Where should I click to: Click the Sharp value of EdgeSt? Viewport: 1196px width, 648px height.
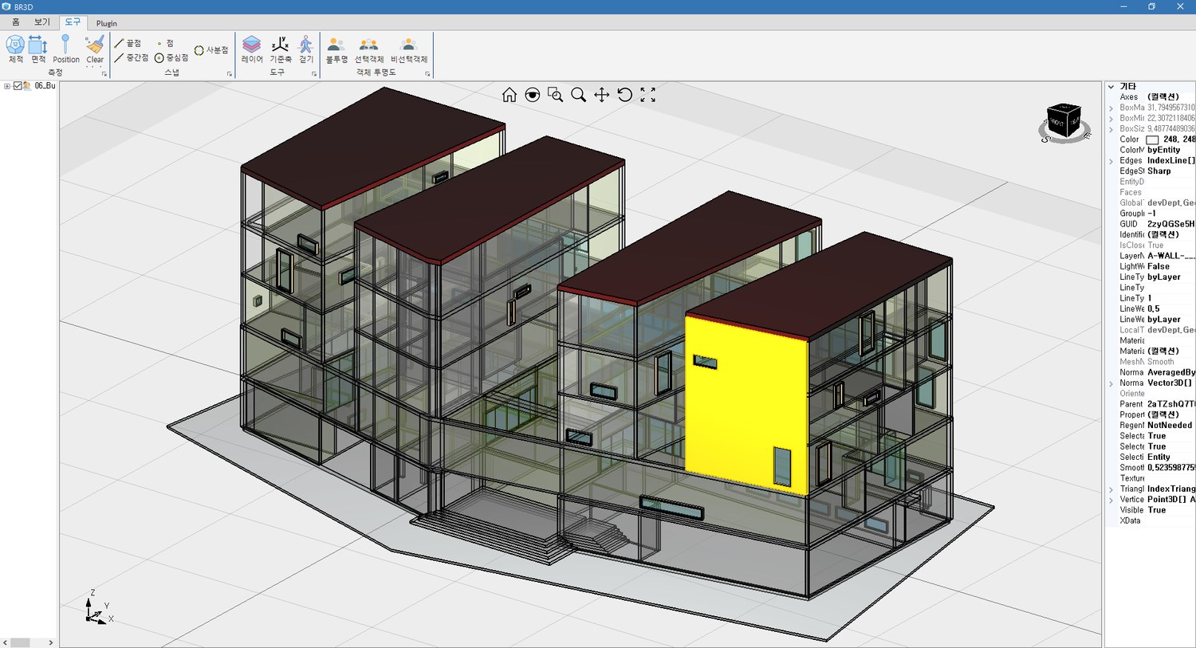[x=1159, y=171]
